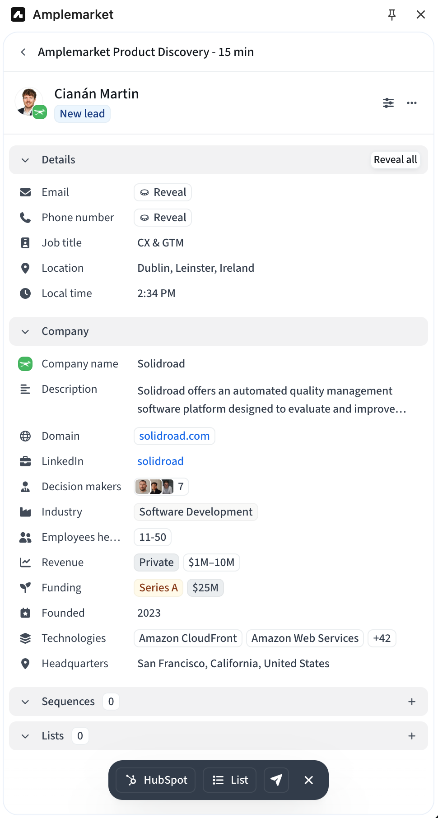Reveal the email address
The image size is (438, 818).
coord(163,192)
